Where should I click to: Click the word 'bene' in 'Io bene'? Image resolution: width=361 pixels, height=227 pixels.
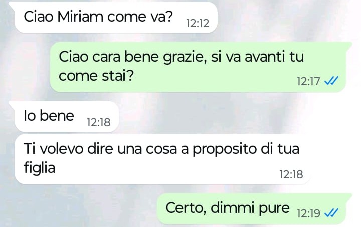[x=57, y=115]
